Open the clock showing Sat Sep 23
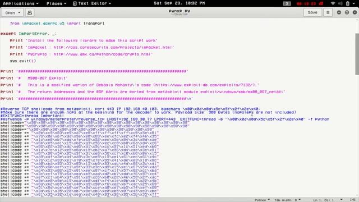The width and height of the screenshot is (359, 202). (179, 3)
